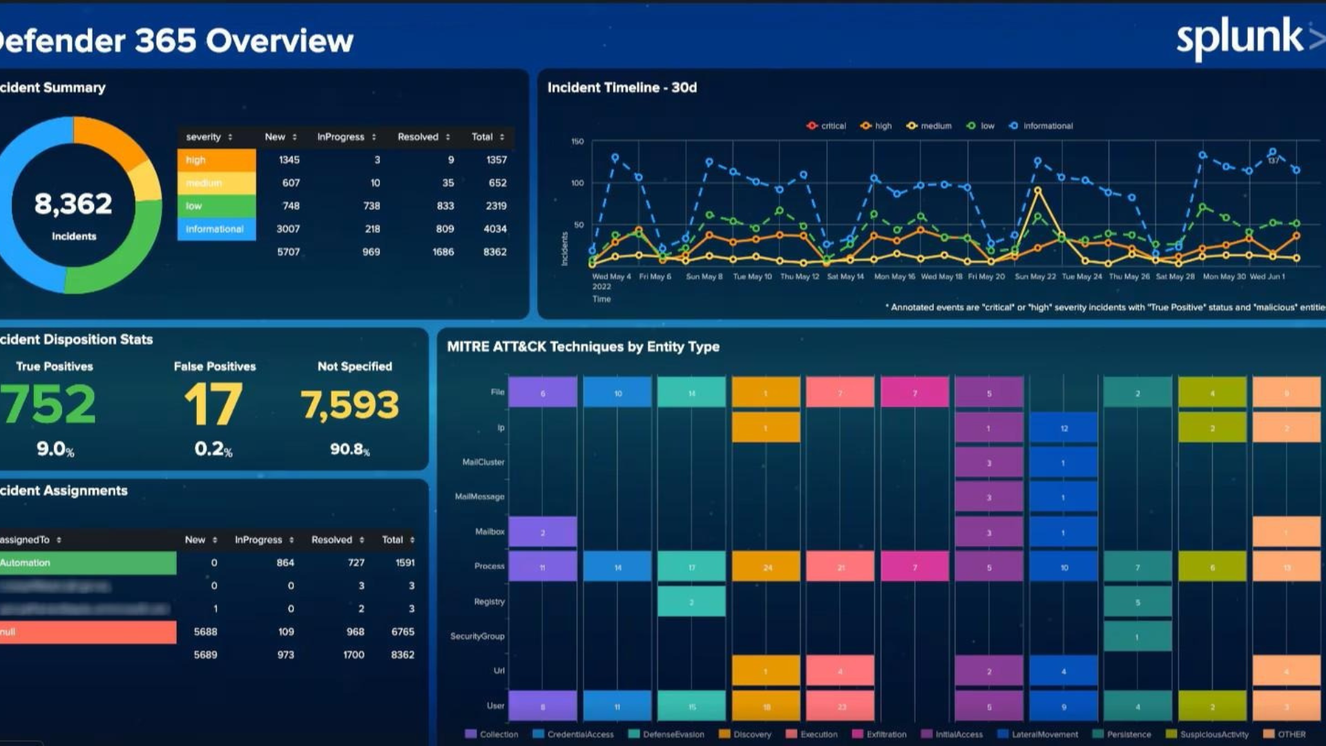Sort Incident Assignments by assignedTo column

pyautogui.click(x=30, y=539)
